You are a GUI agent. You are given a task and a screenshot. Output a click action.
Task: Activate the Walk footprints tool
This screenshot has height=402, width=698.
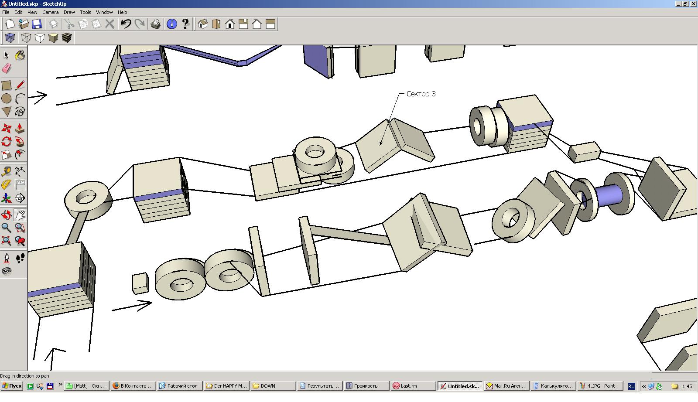[20, 258]
